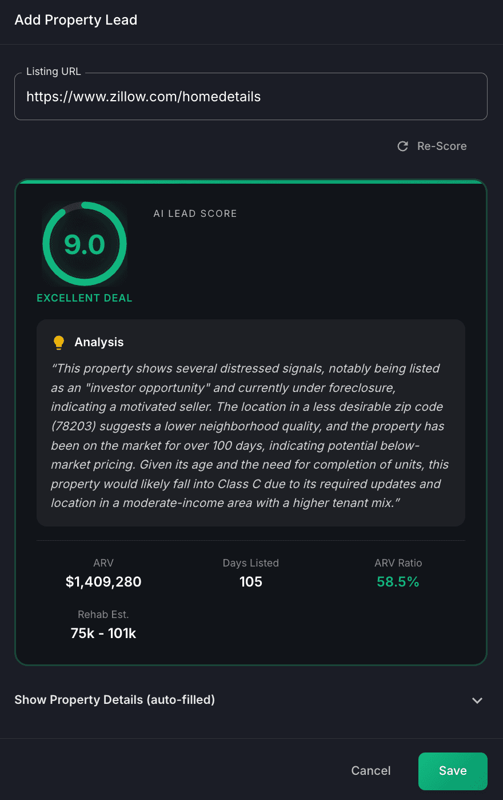Image resolution: width=503 pixels, height=800 pixels.
Task: Click the circular 9.0 lead score gauge
Action: [84, 243]
